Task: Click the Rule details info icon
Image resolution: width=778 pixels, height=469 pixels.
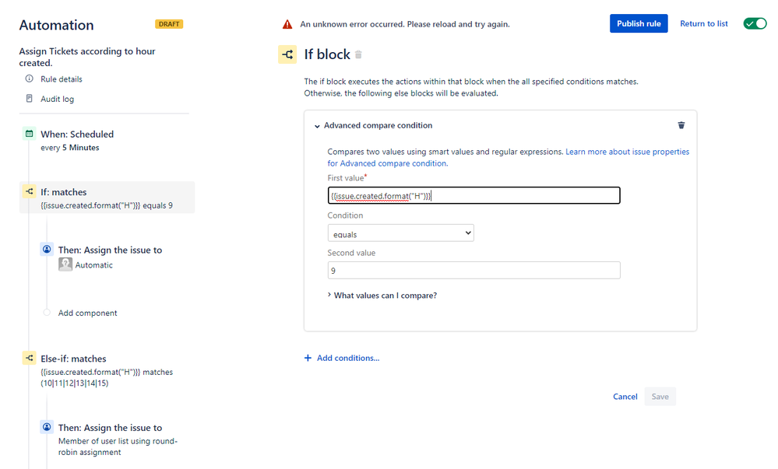Action: pyautogui.click(x=30, y=79)
